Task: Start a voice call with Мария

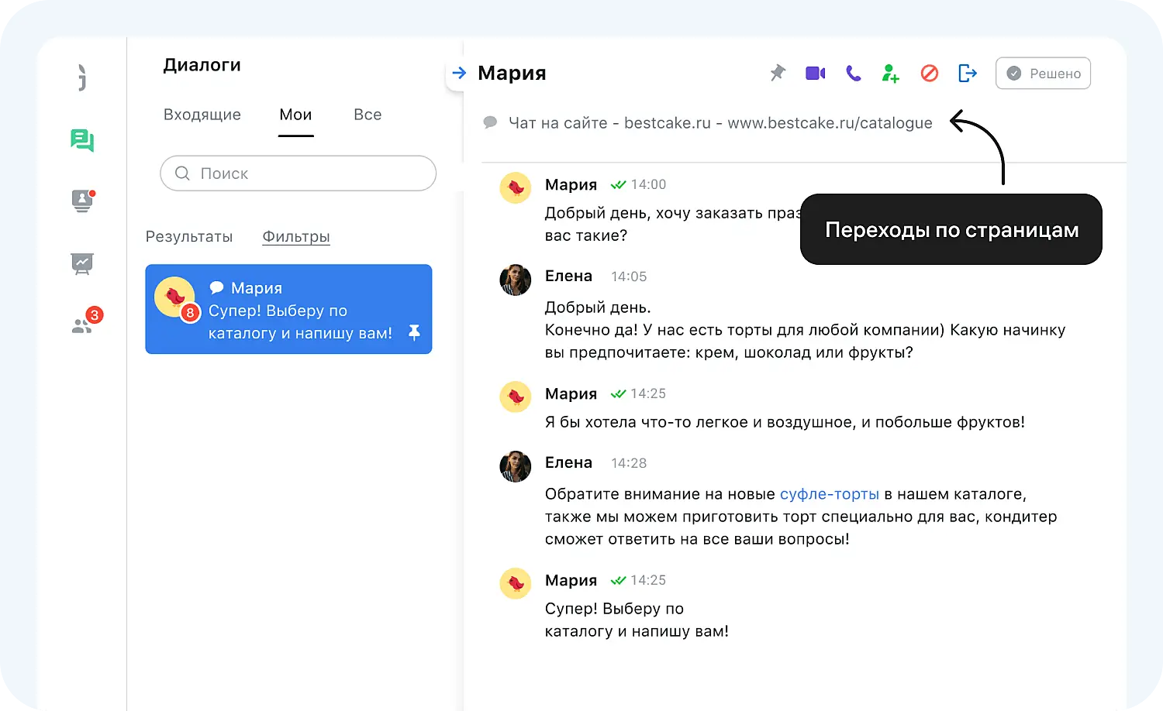Action: pyautogui.click(x=853, y=73)
